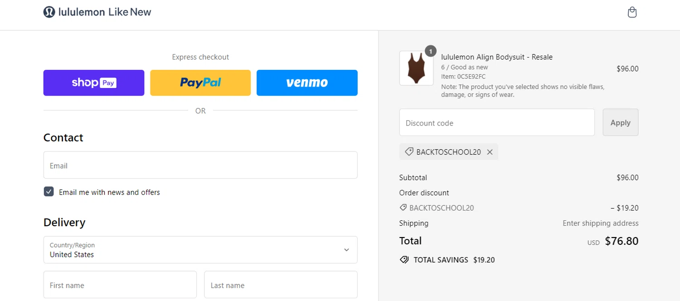Screen dimensions: 680x301
Task: Click the quantity badge on the product
Action: 430,51
